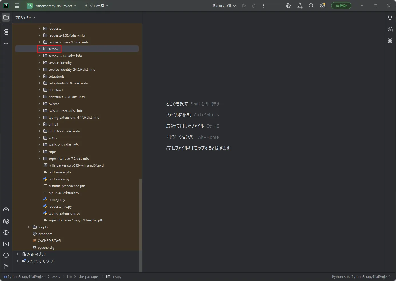Image resolution: width=396 pixels, height=281 pixels.
Task: Click Lib breadcrumb
Action: click(69, 277)
